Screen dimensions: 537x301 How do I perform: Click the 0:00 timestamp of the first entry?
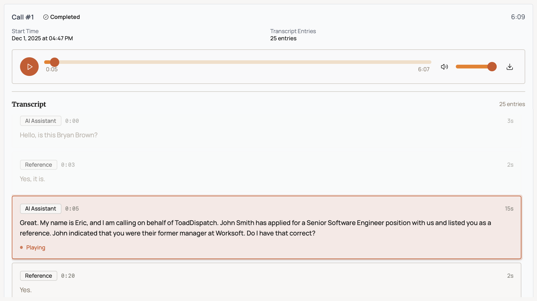(x=72, y=121)
